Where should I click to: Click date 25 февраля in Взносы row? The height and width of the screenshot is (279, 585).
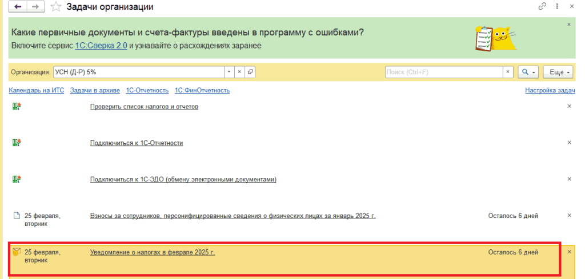pyautogui.click(x=42, y=220)
